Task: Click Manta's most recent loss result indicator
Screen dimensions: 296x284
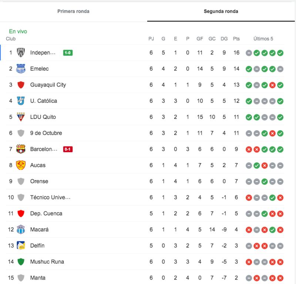Action: 280,278
